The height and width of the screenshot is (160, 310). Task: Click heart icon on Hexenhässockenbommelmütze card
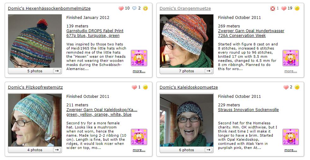[121, 8]
